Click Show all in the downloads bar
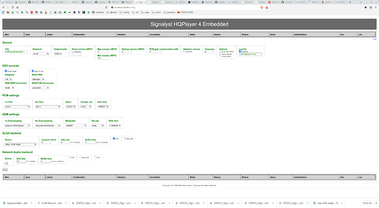This screenshot has width=379, height=208. (x=367, y=203)
